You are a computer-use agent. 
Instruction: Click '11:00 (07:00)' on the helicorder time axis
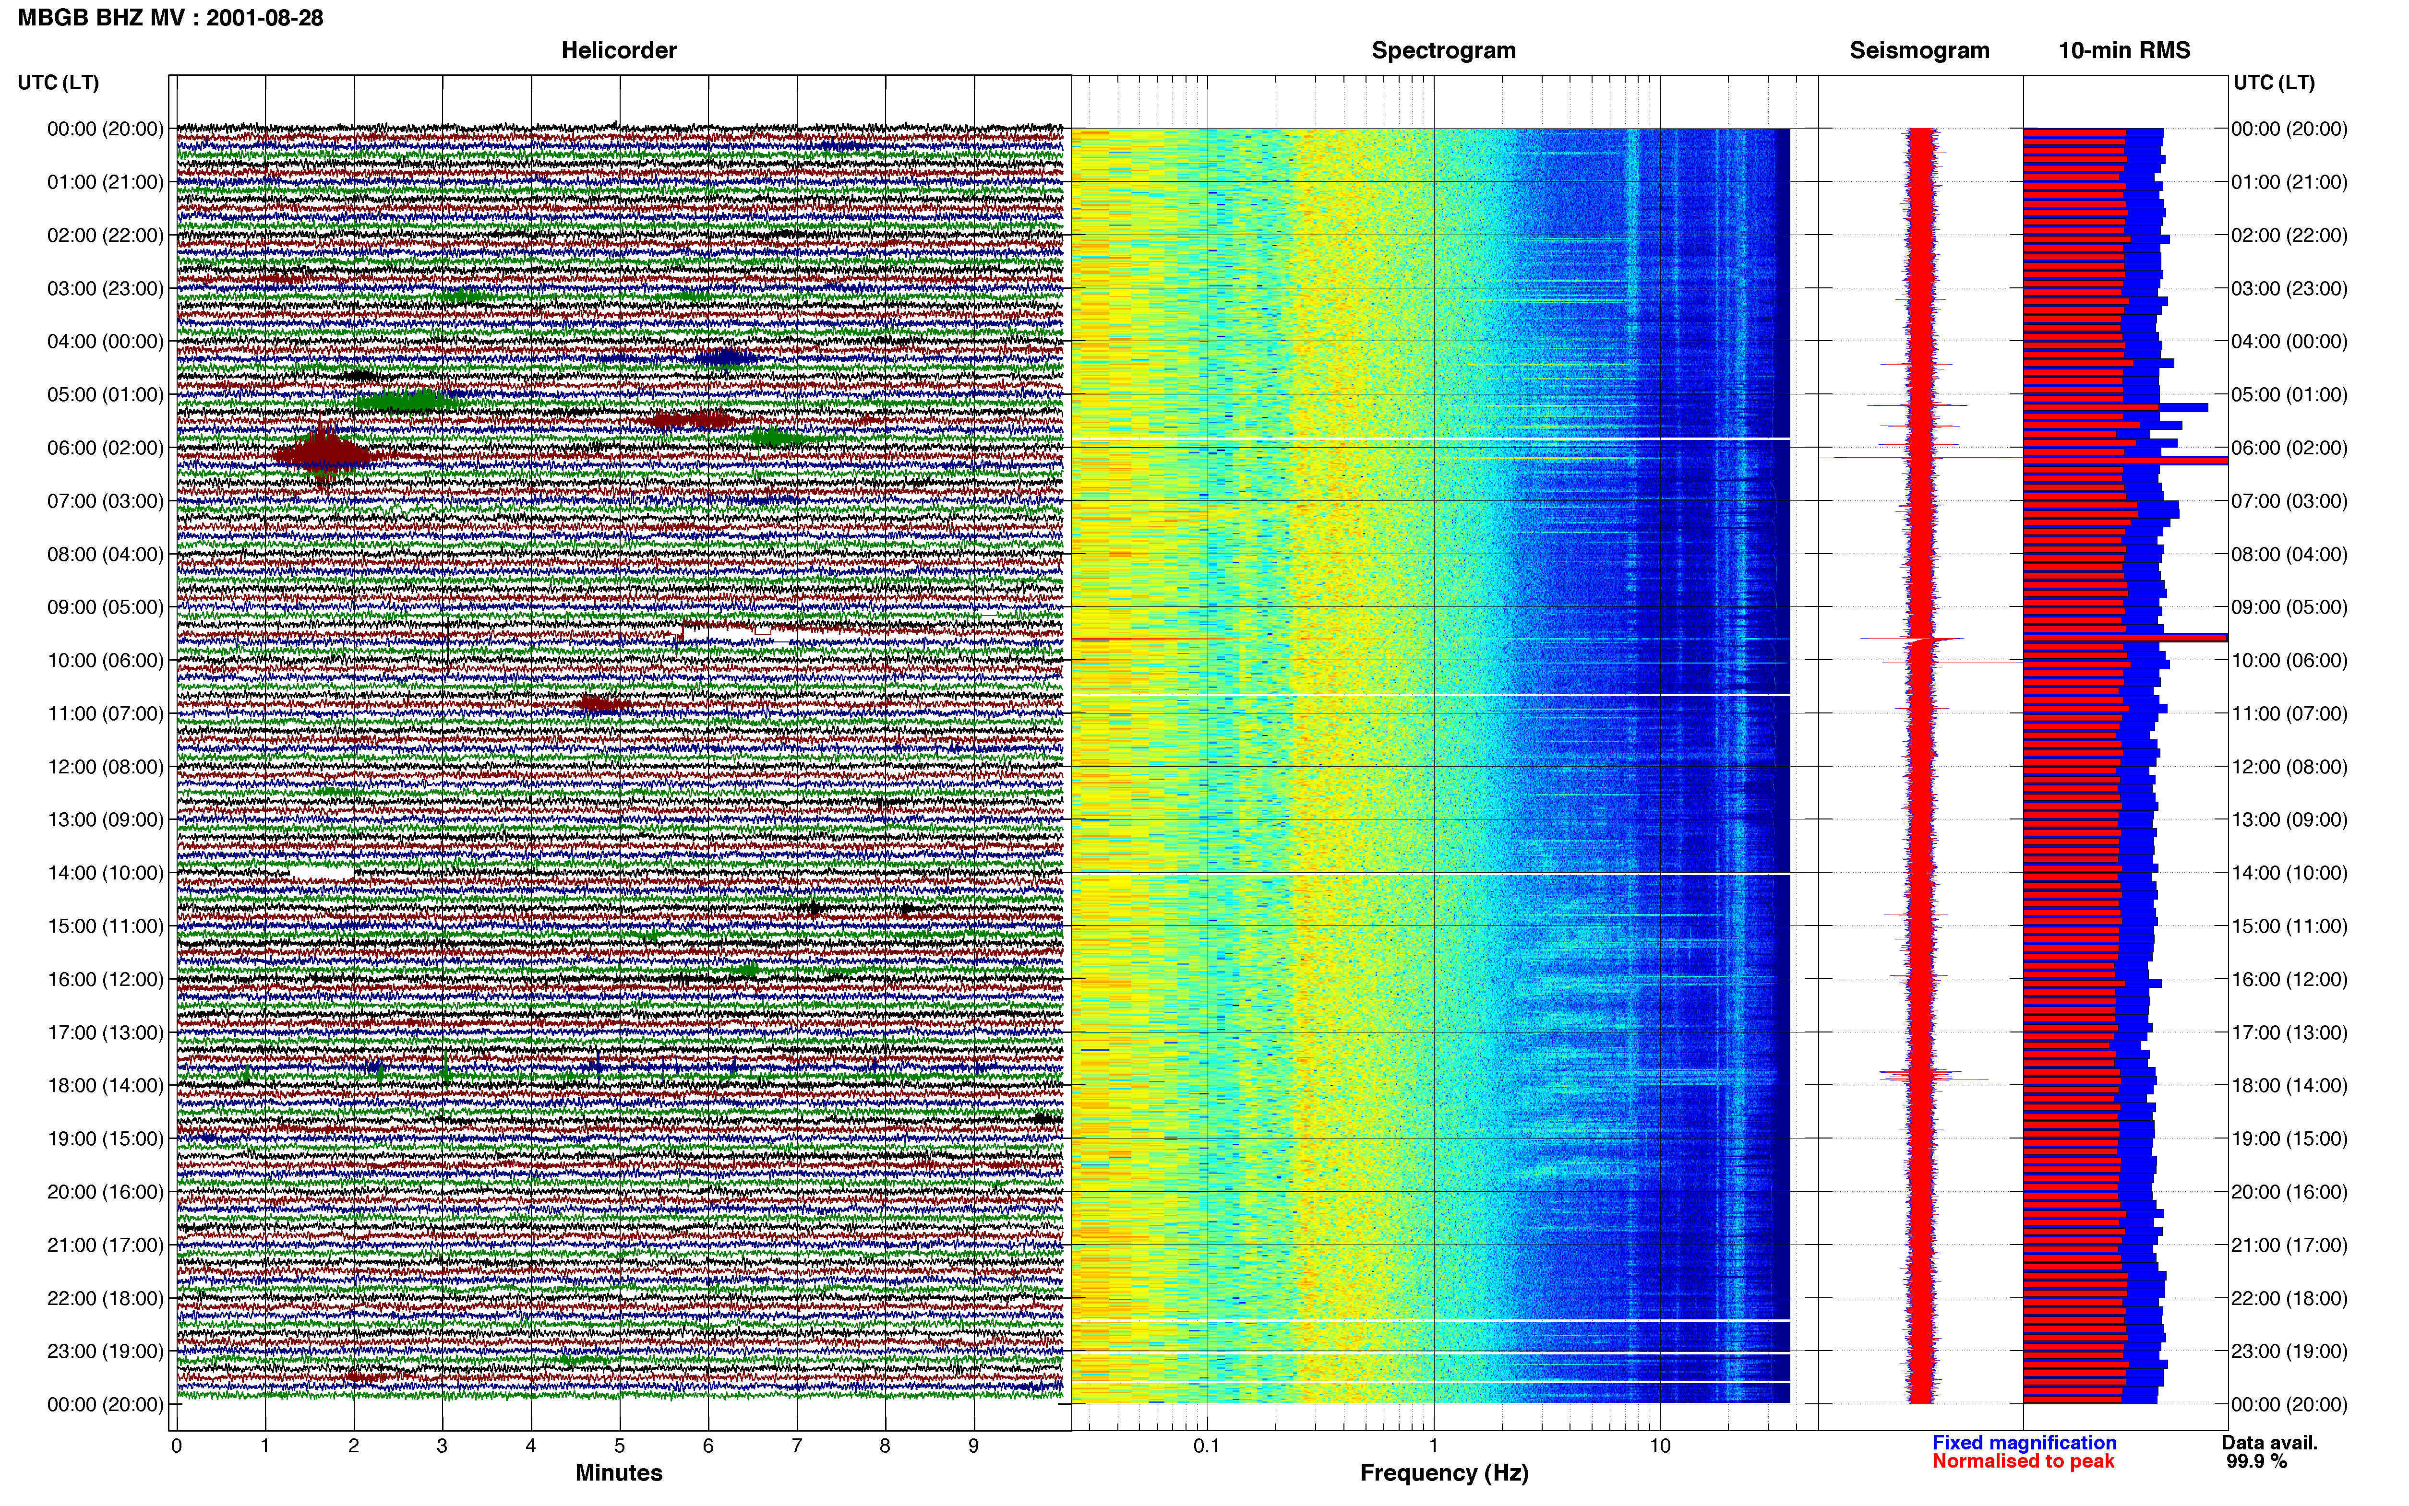(x=106, y=714)
